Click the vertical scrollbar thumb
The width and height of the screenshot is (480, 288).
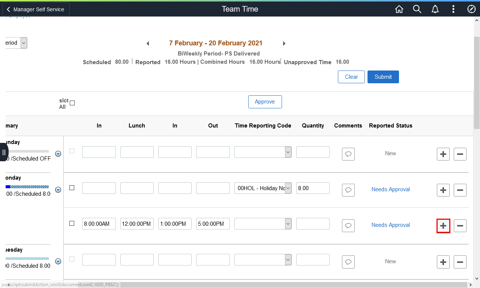pyautogui.click(x=477, y=82)
